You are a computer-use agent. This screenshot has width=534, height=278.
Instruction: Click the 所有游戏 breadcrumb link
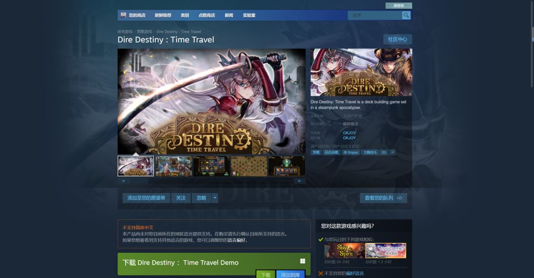[125, 32]
